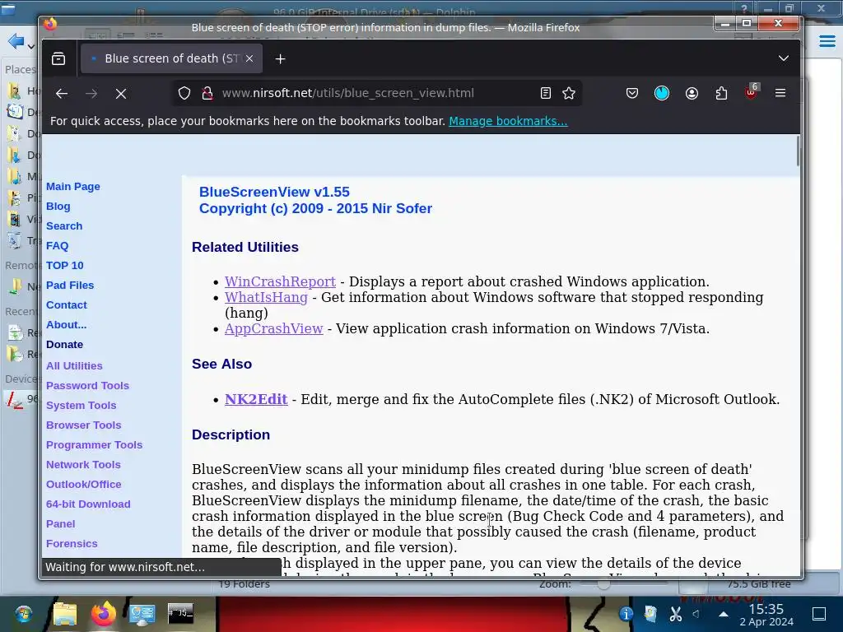Open the clock showing 15:35
The height and width of the screenshot is (632, 843).
coord(766,615)
